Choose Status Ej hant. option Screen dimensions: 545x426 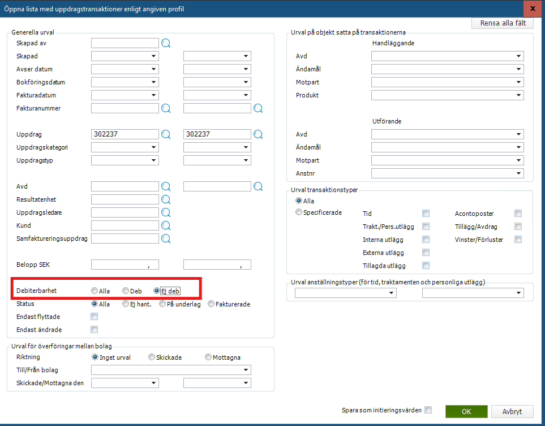pyautogui.click(x=126, y=304)
